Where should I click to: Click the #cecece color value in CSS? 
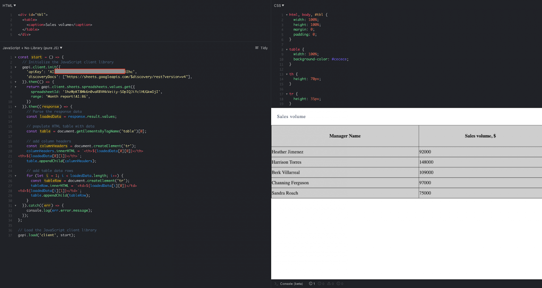tap(339, 59)
